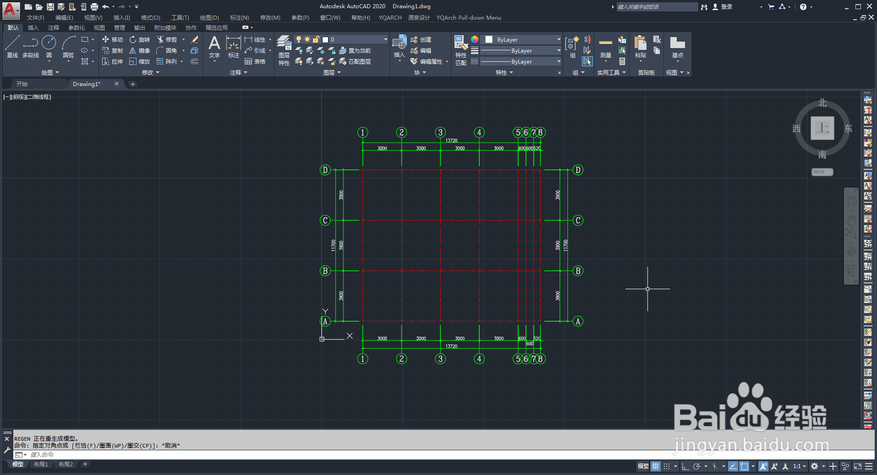This screenshot has height=475, width=877.
Task: Toggle object snap in status bar
Action: (744, 466)
